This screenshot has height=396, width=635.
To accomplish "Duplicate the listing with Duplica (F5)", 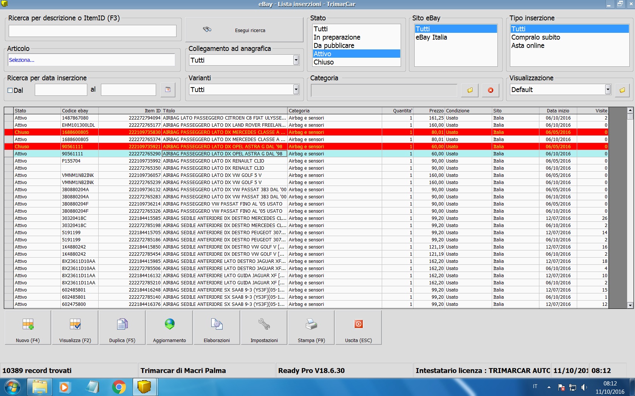I will pos(122,328).
